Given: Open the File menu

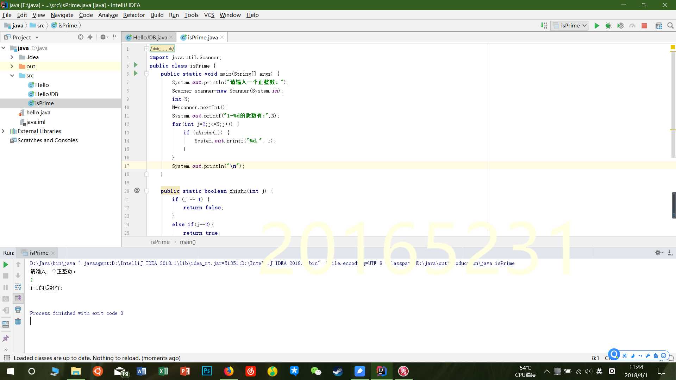Looking at the screenshot, I should point(7,15).
